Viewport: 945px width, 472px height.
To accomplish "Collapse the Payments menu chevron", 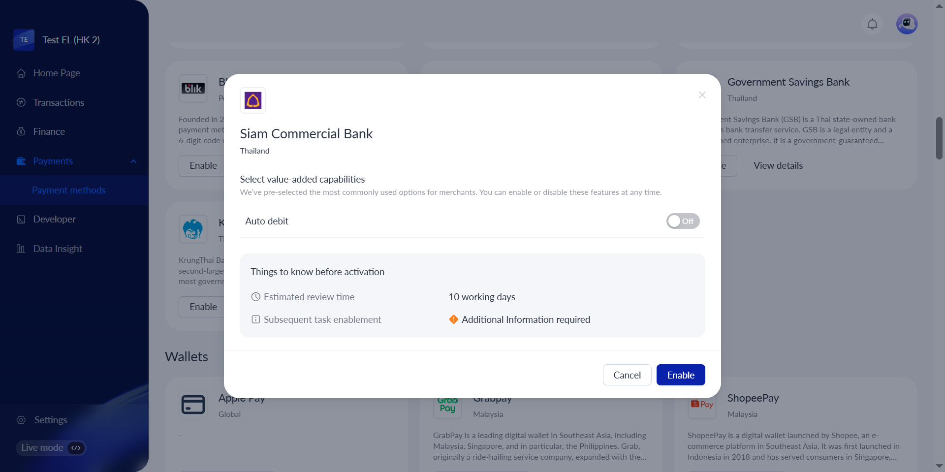I will point(133,161).
